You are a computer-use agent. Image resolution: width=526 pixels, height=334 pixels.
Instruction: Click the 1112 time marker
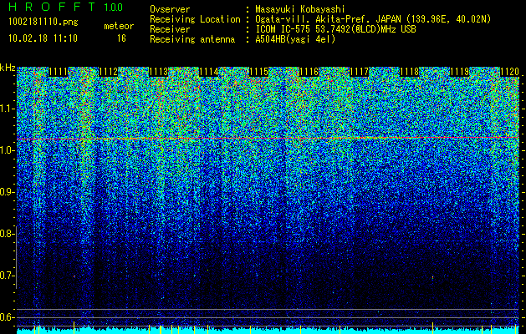point(109,72)
